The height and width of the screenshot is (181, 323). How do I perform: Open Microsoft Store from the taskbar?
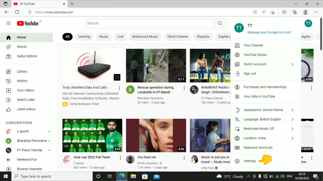click(145, 176)
